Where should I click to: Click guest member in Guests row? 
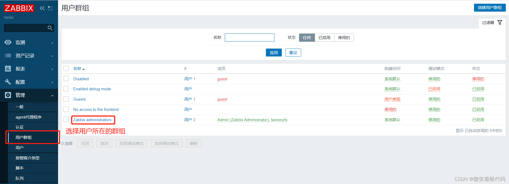pos(222,99)
